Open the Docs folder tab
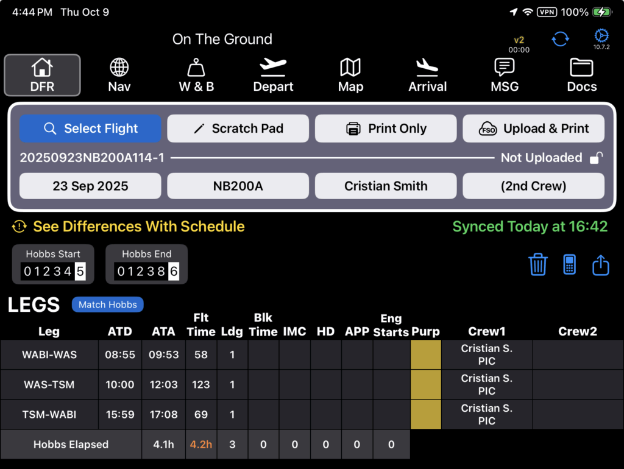 (x=582, y=76)
